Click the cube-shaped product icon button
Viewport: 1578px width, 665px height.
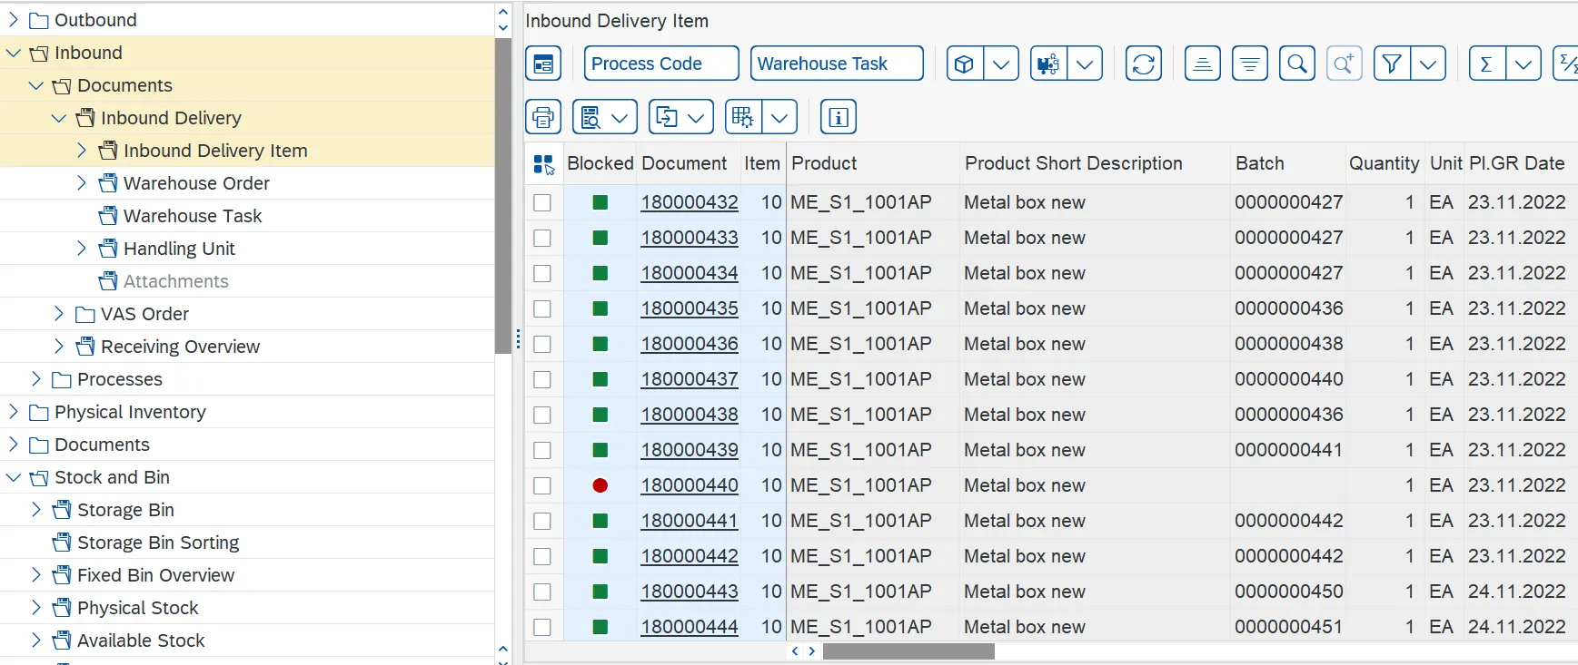pyautogui.click(x=965, y=64)
